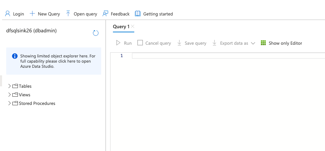Click the Azure Data Studio notice text
This screenshot has height=151, width=325.
point(58,61)
